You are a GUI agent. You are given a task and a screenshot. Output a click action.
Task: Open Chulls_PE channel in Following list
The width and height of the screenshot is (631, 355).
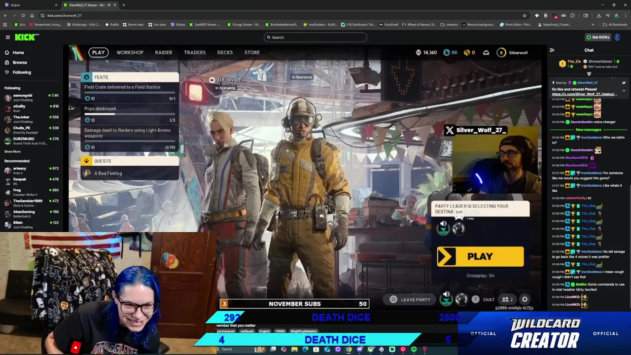click(x=31, y=130)
